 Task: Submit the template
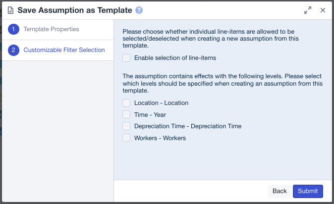[x=308, y=191]
